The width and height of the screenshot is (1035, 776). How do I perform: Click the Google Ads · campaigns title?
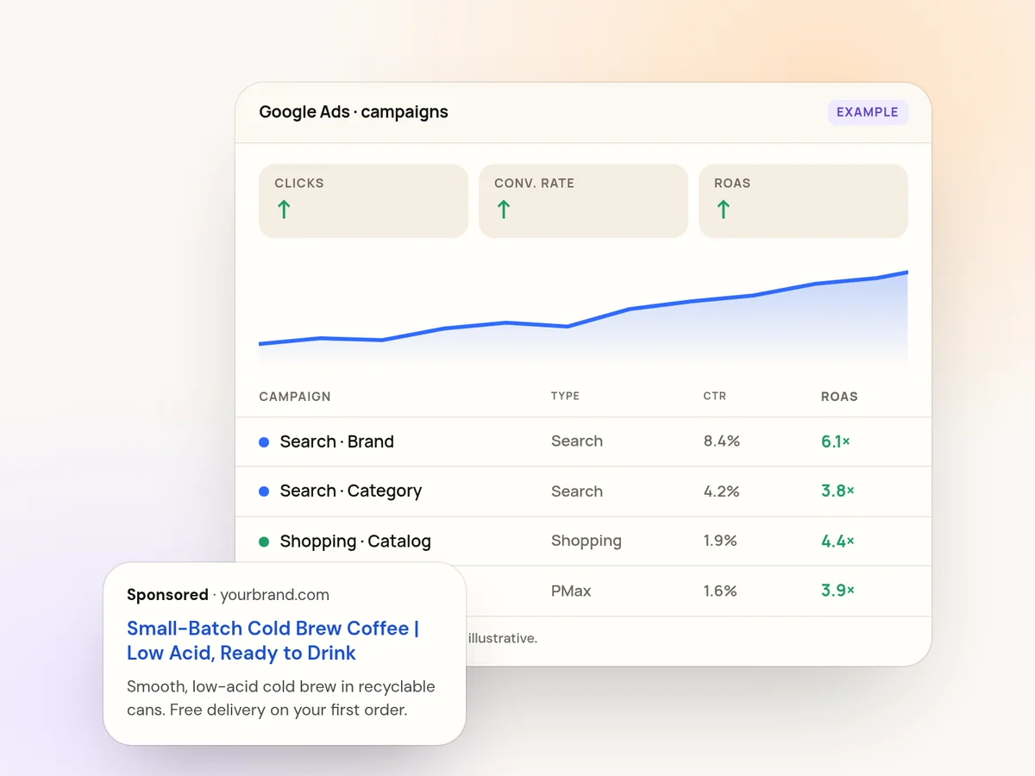point(354,112)
